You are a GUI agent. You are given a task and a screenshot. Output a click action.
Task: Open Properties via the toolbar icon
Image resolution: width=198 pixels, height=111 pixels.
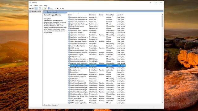pos(40,8)
